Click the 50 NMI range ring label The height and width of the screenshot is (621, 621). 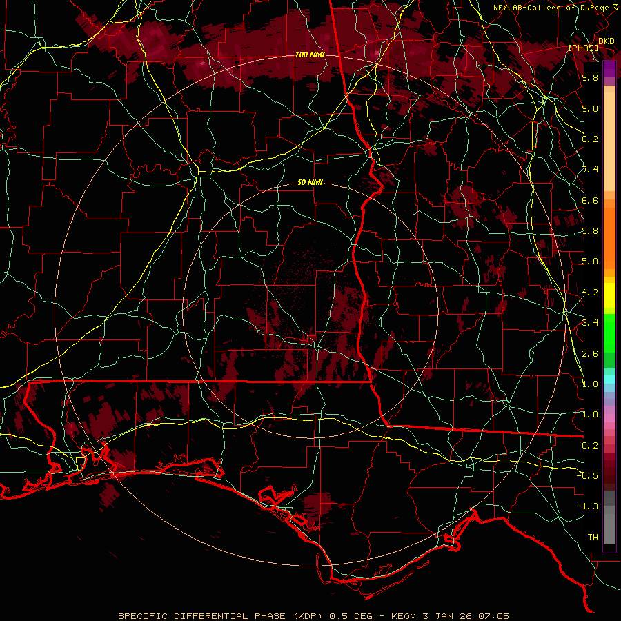pos(310,182)
